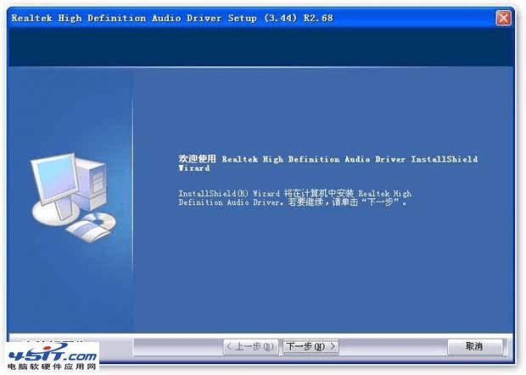Click the disabled 上一步 (B) back button
The height and width of the screenshot is (375, 526).
[x=250, y=346]
